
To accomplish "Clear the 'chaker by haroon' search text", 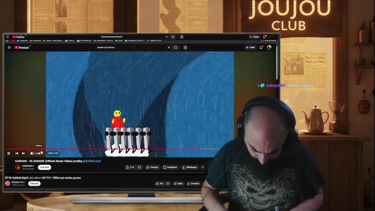I will point(169,47).
